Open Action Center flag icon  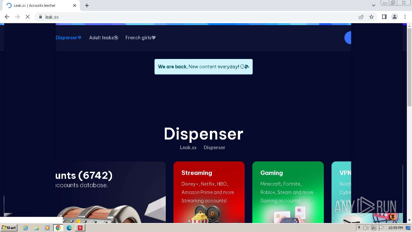(x=381, y=228)
